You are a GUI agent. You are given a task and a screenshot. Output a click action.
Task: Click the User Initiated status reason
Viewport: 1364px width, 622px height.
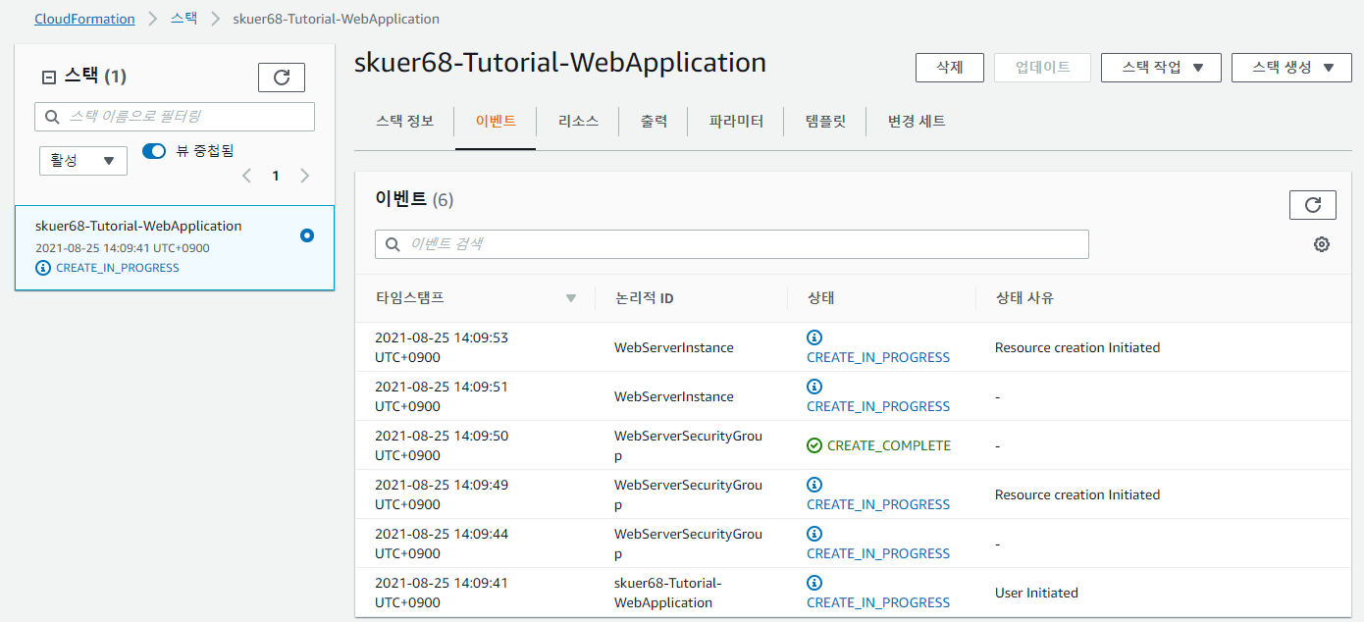coord(1036,593)
